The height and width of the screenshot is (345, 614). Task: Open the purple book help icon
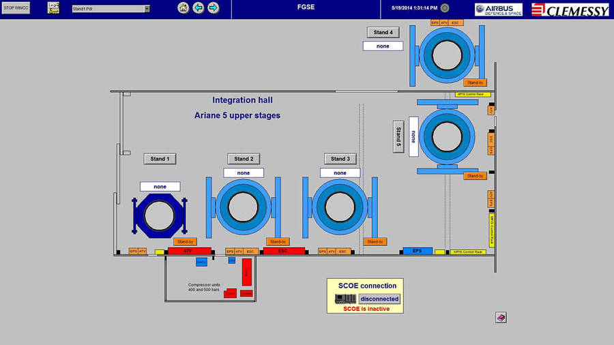501,318
